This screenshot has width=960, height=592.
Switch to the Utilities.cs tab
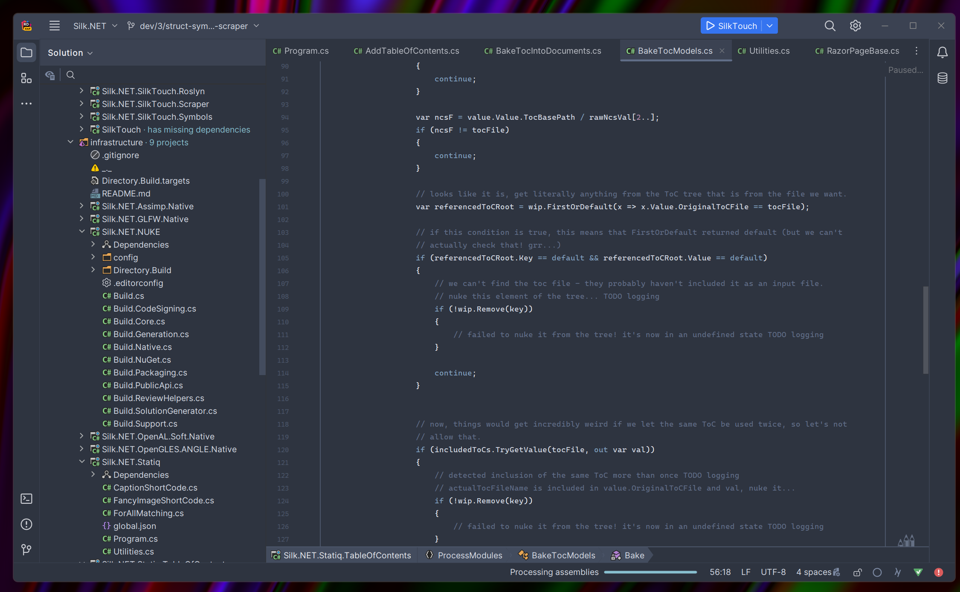pos(763,50)
